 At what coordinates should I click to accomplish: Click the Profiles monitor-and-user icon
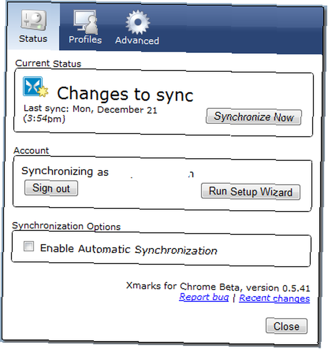86,21
